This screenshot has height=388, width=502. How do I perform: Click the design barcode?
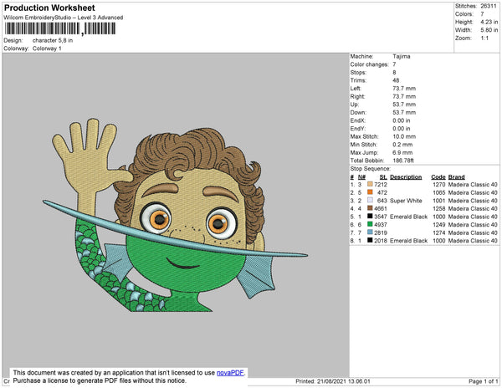pos(60,28)
